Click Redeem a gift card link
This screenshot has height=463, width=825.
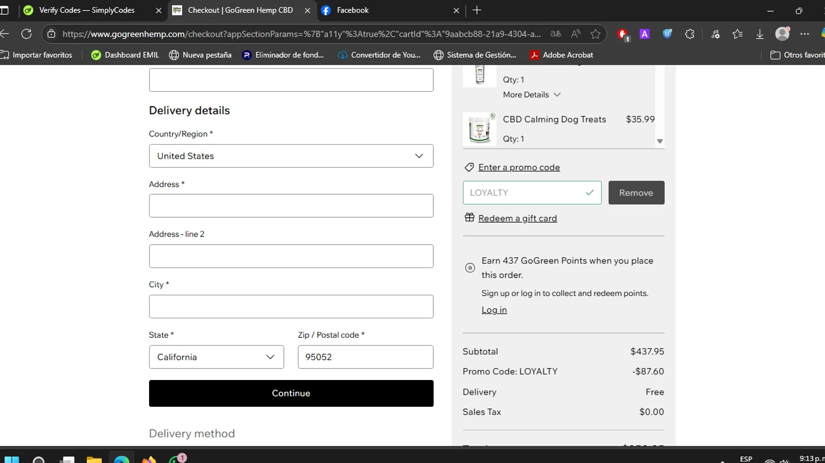tap(518, 218)
